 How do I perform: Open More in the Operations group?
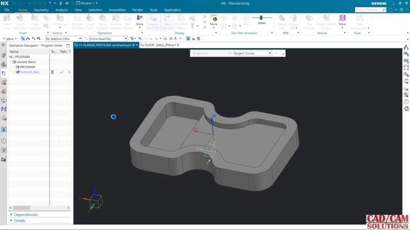[x=140, y=21]
